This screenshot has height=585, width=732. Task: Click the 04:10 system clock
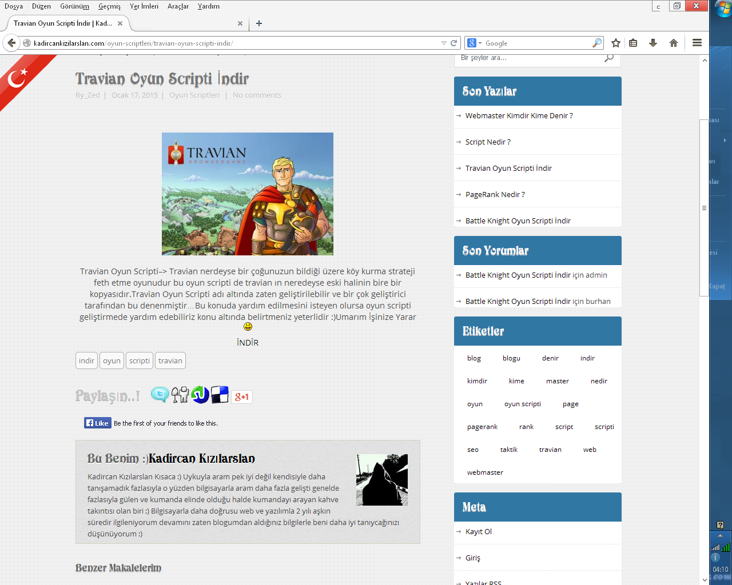(x=721, y=570)
